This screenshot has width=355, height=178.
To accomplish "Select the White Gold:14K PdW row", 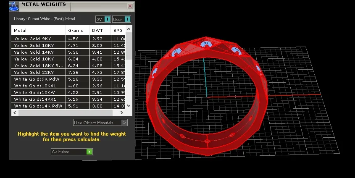I will tap(68, 106).
